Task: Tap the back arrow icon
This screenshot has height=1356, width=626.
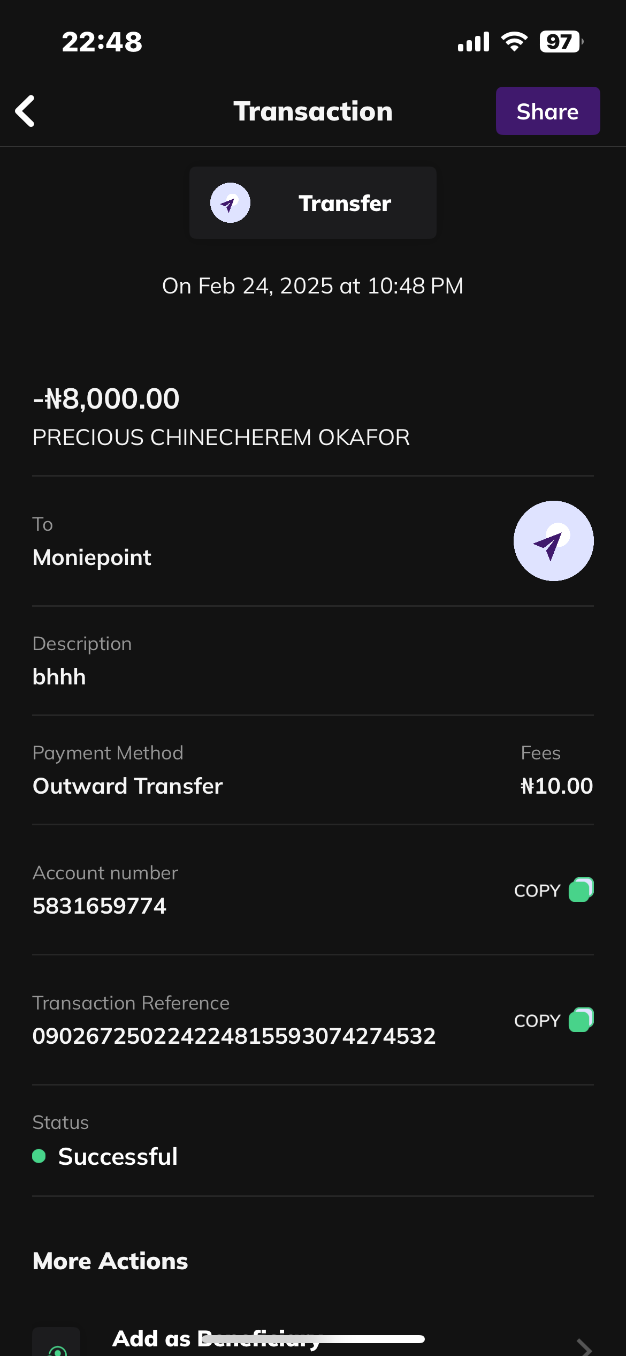Action: [x=25, y=111]
